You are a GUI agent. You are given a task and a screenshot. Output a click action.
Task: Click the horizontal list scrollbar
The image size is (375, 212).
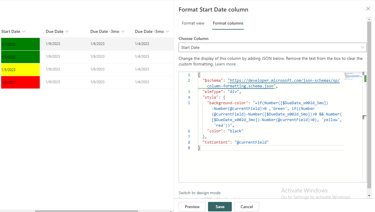pos(86,211)
